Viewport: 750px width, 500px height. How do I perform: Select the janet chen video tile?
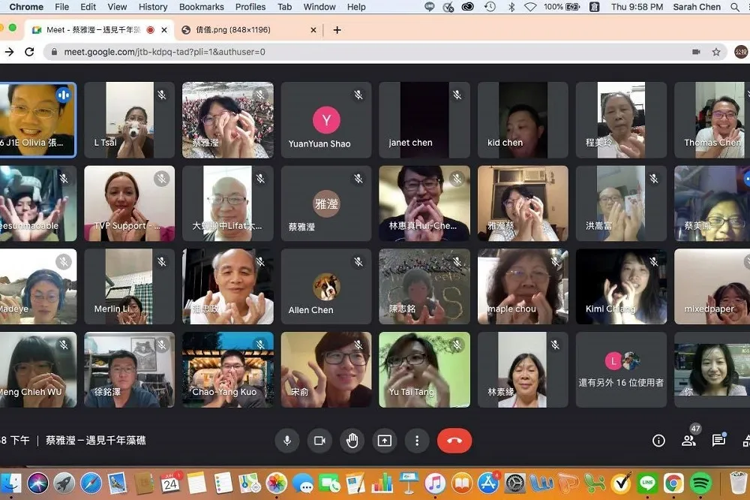pos(424,119)
